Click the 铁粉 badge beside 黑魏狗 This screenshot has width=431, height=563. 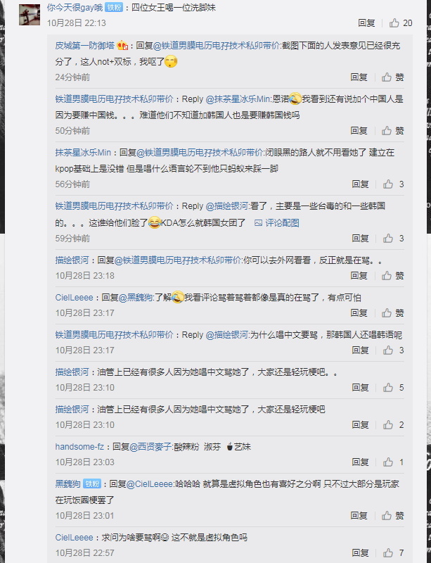(92, 484)
